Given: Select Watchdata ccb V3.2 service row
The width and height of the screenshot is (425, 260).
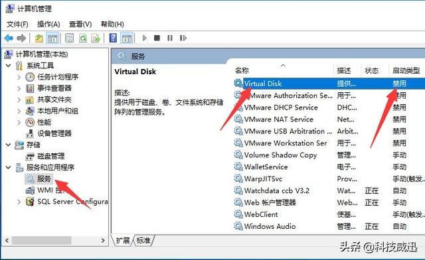Looking at the screenshot, I should pyautogui.click(x=329, y=190).
